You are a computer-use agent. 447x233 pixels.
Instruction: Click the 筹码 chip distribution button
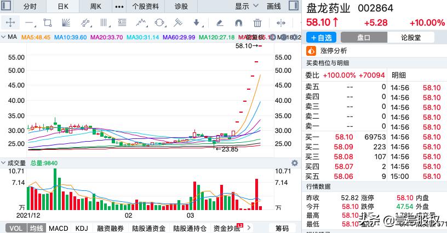pos(282,228)
